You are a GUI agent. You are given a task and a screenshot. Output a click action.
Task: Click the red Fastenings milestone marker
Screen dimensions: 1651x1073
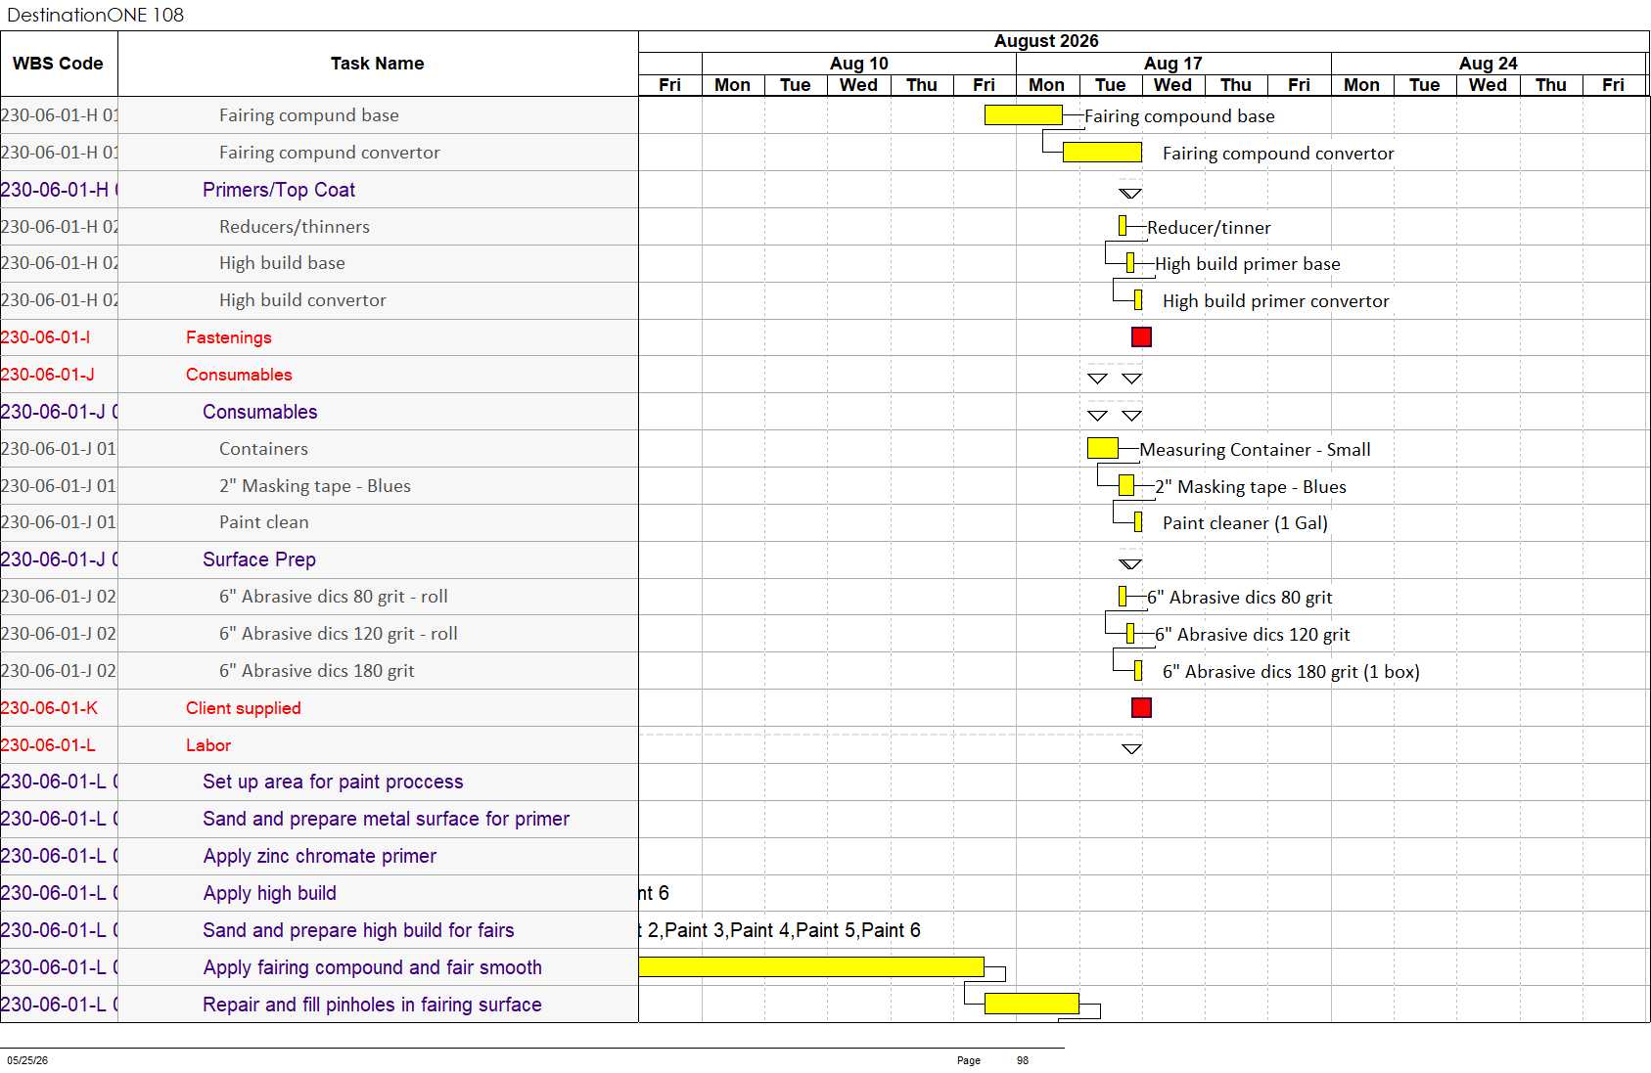[1141, 337]
